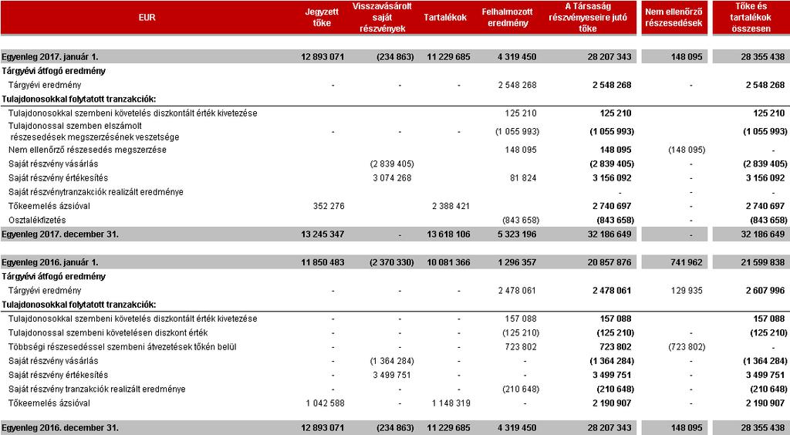Screen dimensions: 790x435
Task: Click the value 3 074 268
Action: point(392,177)
